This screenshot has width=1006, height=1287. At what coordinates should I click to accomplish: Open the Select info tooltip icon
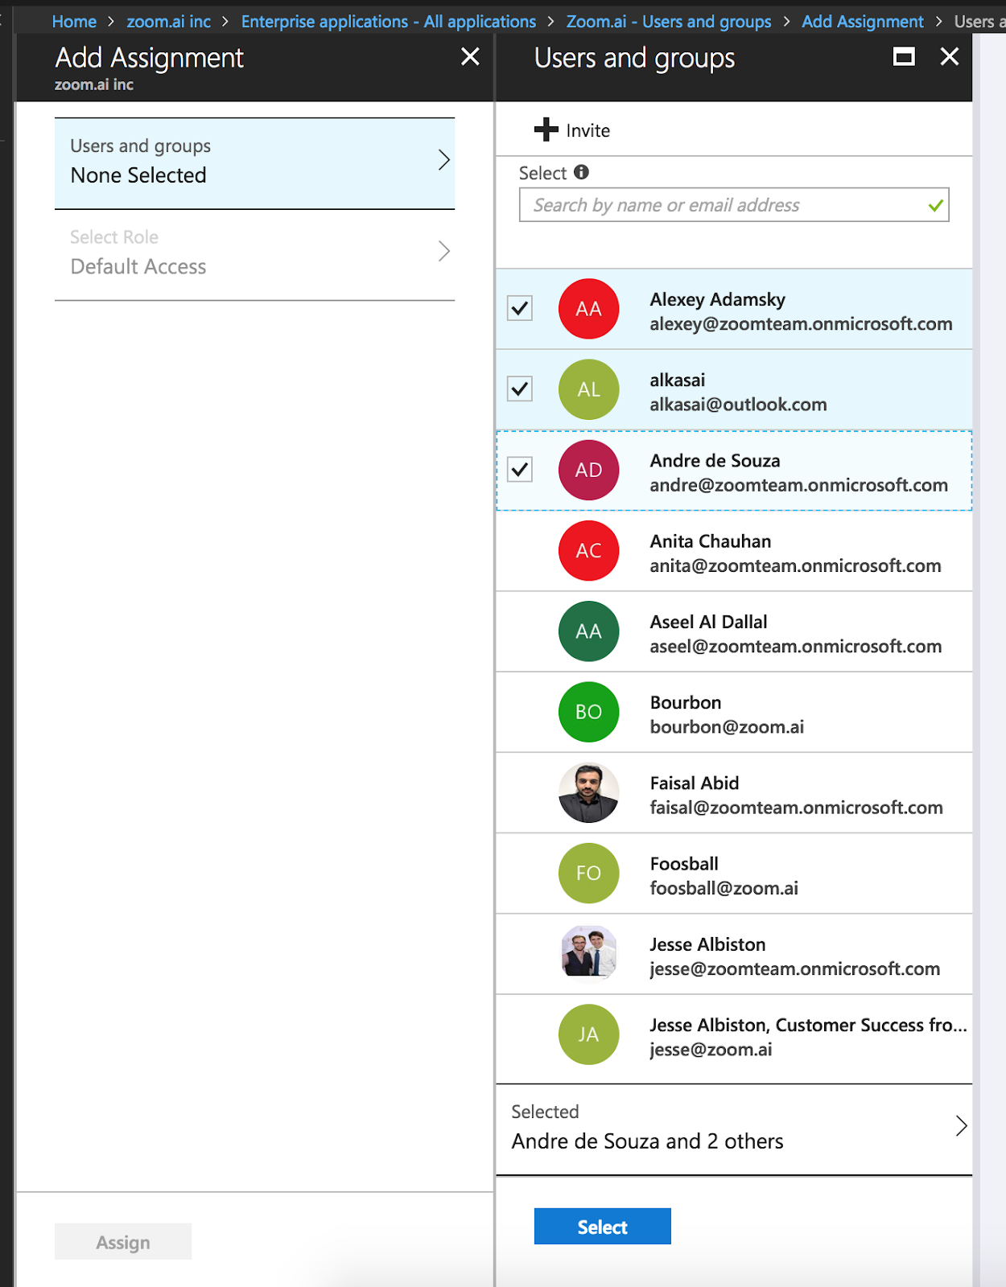(581, 172)
